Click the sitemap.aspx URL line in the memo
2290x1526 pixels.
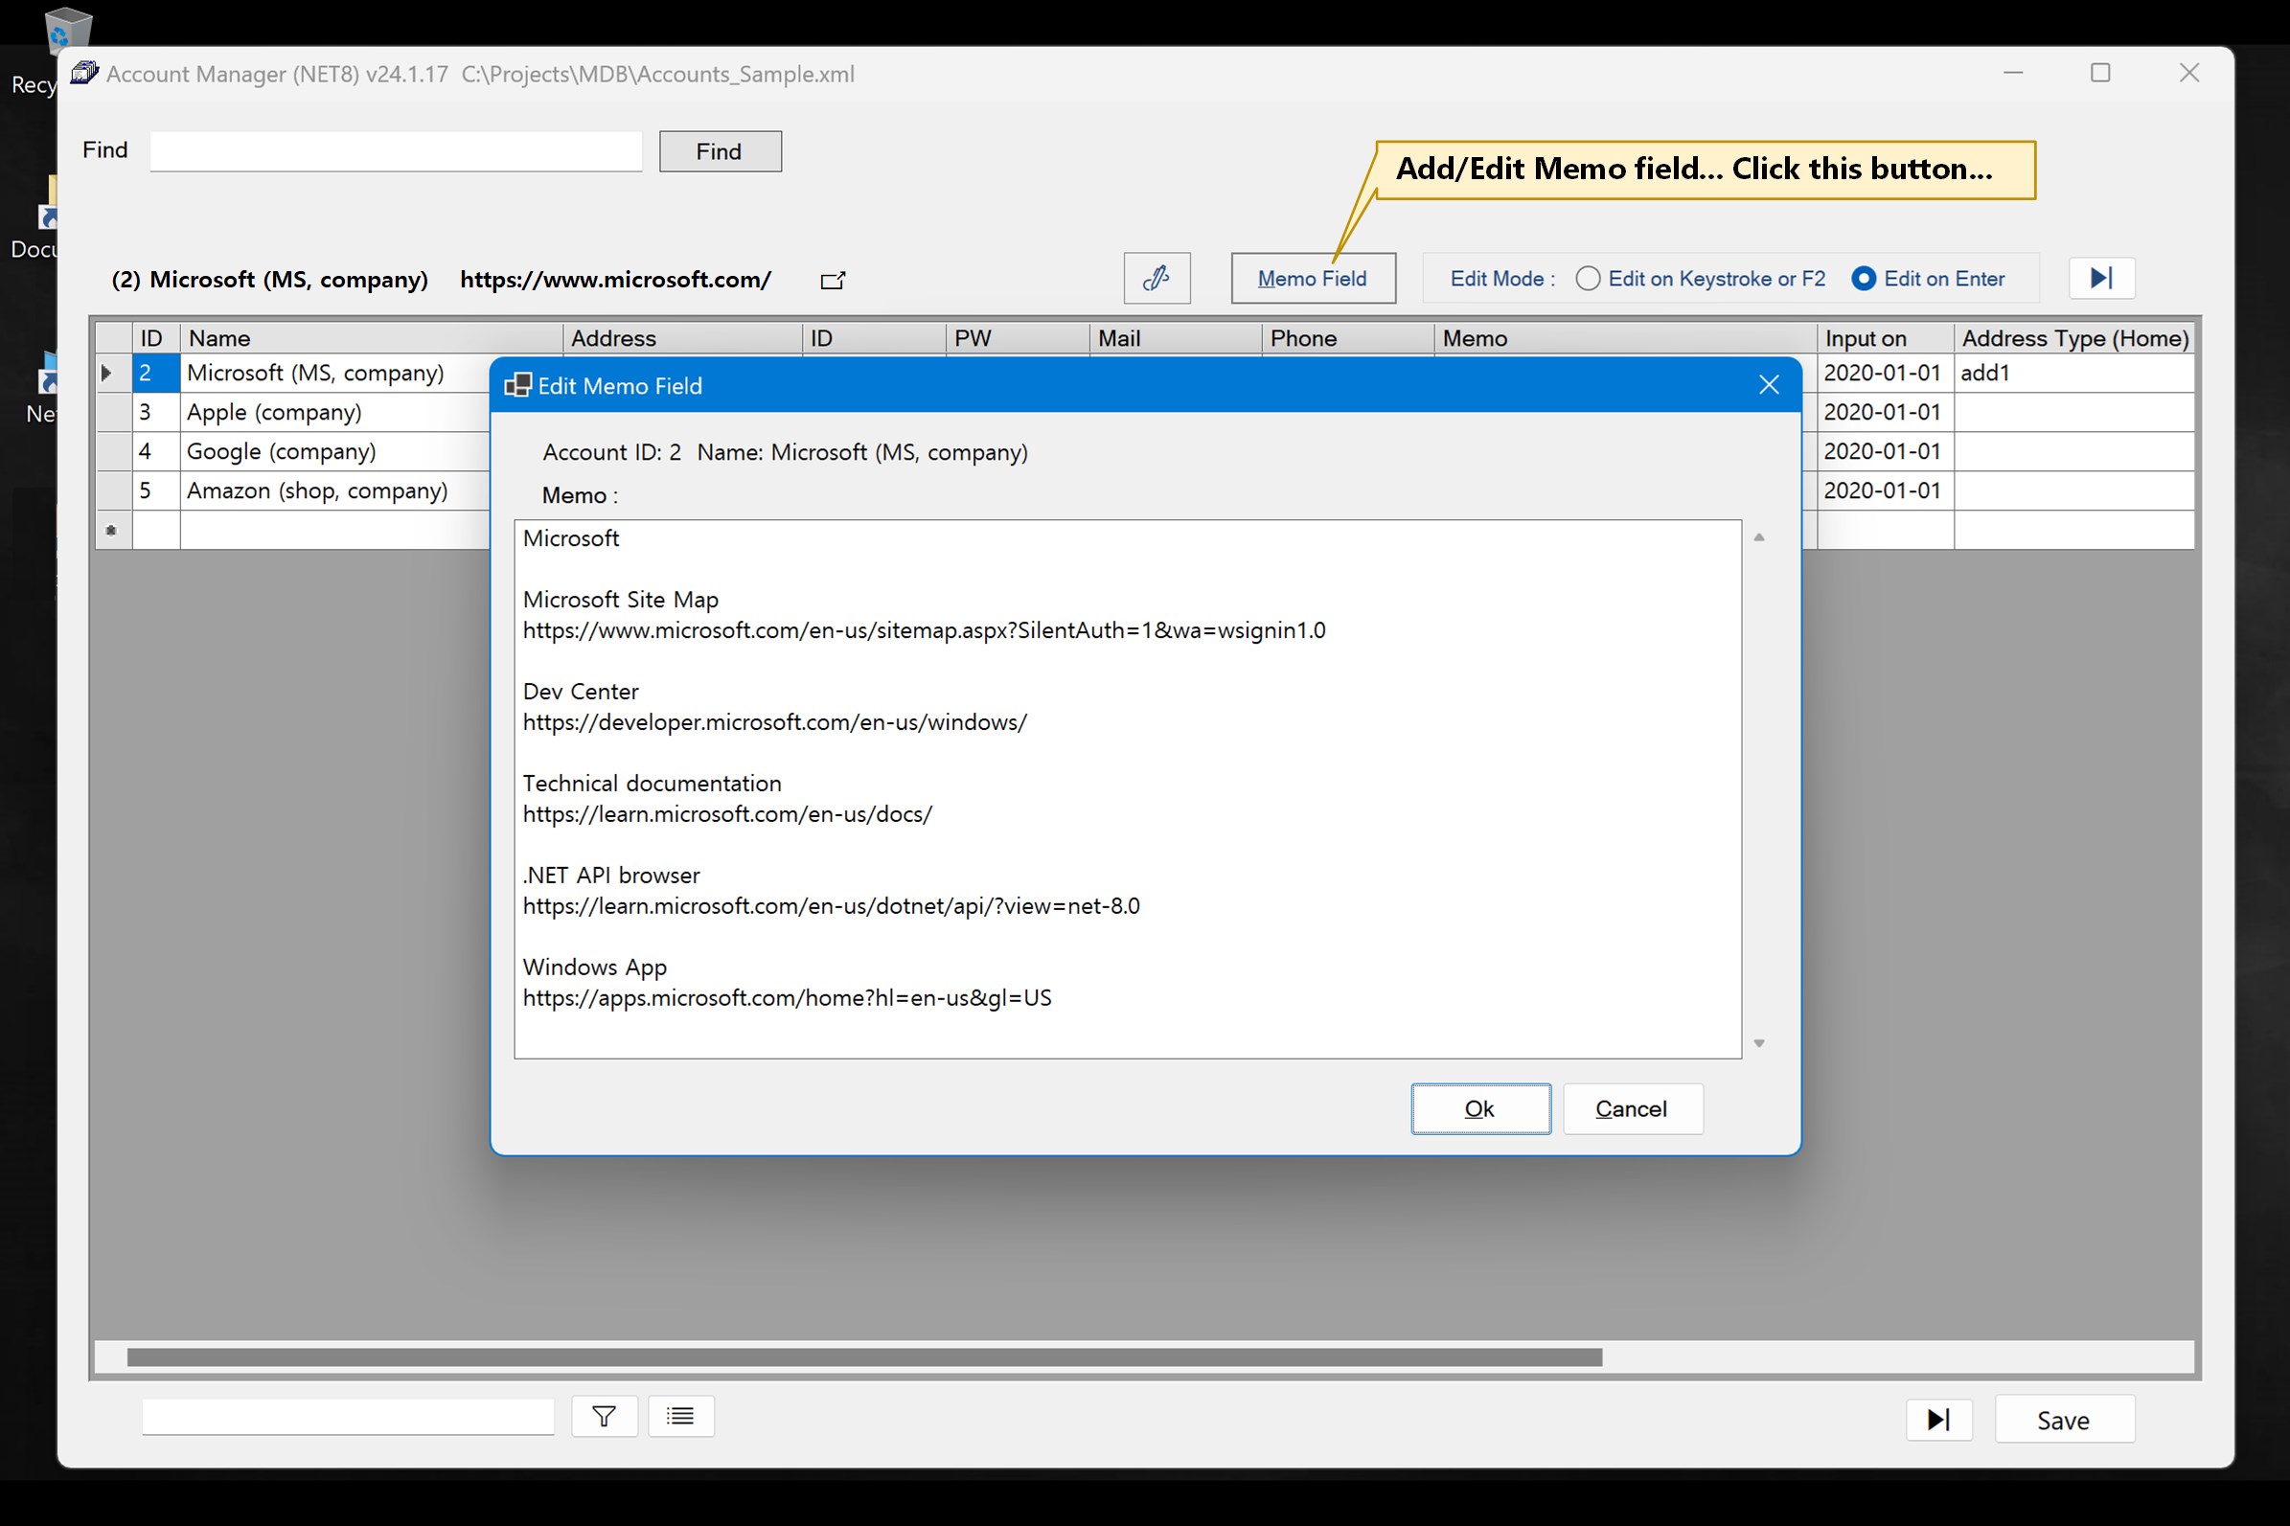click(925, 630)
